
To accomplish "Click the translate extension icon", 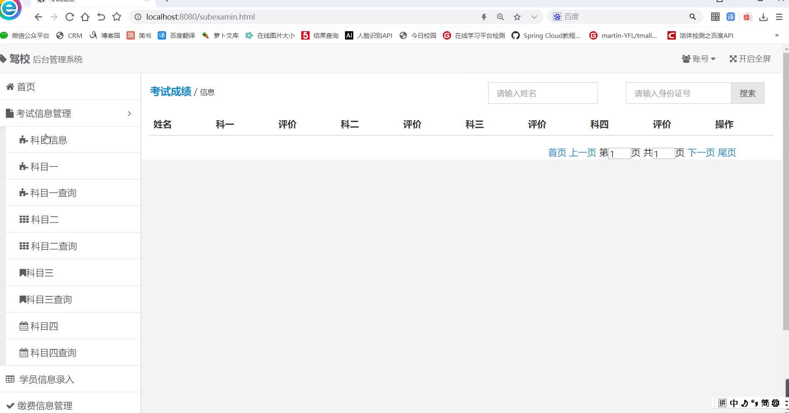I will pos(731,17).
